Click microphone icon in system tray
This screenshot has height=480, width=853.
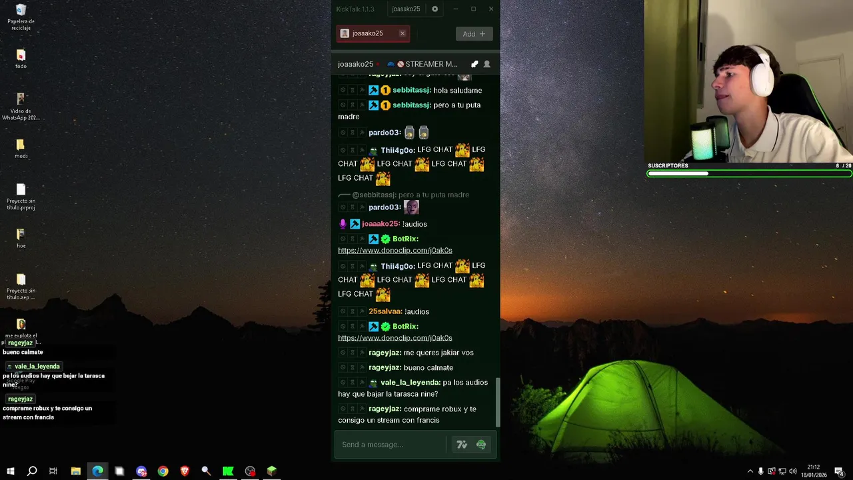(x=761, y=471)
